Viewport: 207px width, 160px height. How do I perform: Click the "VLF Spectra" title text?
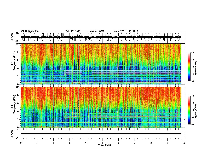pos(30,31)
